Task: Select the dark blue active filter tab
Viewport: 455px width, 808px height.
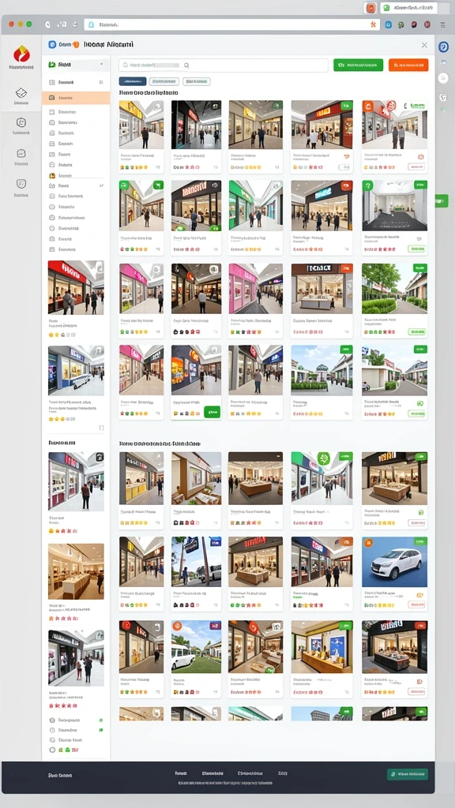Action: (133, 81)
